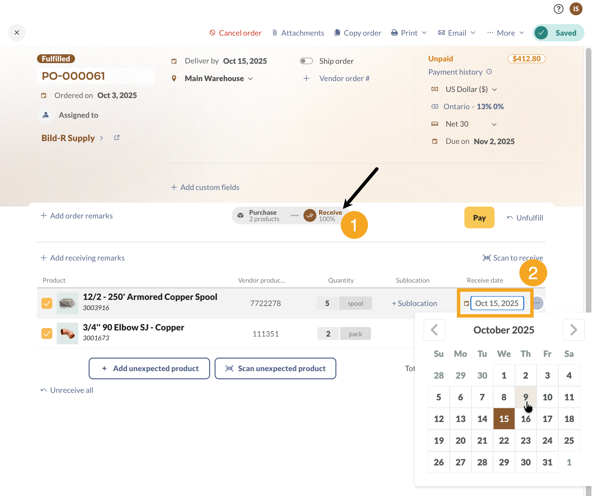Open the More menu
Image resolution: width=592 pixels, height=496 pixels.
(x=505, y=33)
